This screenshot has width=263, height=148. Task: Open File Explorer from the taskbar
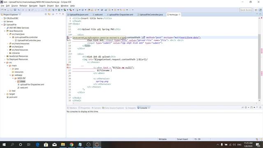[x=63, y=144]
